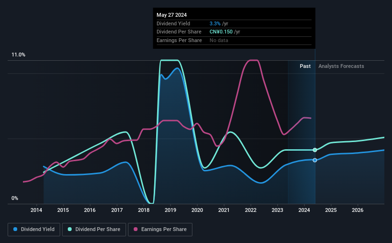The image size is (392, 243).
Task: Click the 2017 x-axis label
Action: tap(117, 210)
